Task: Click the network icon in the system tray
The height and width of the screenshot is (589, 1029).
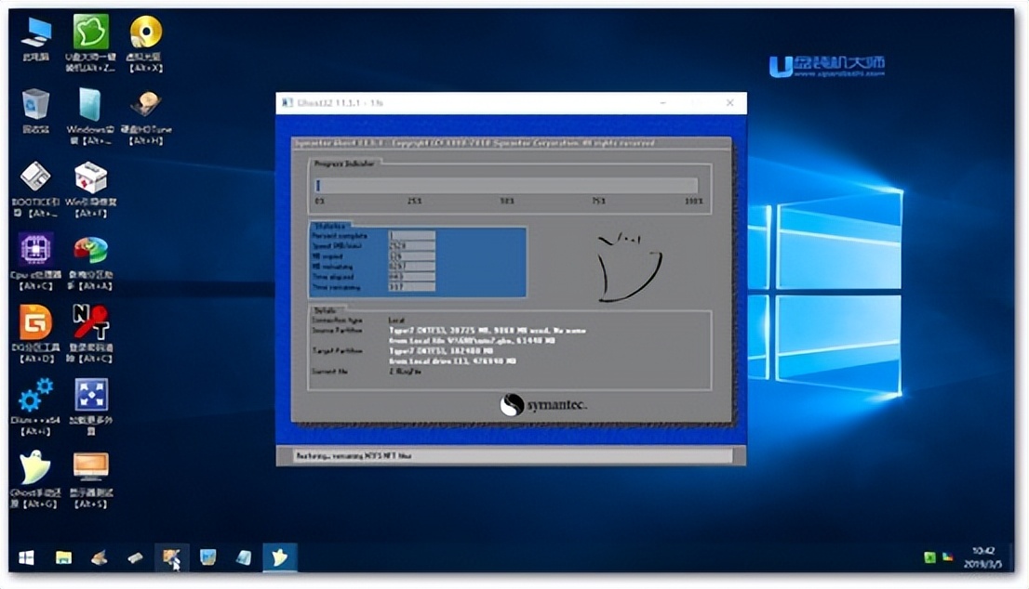Action: pyautogui.click(x=948, y=557)
